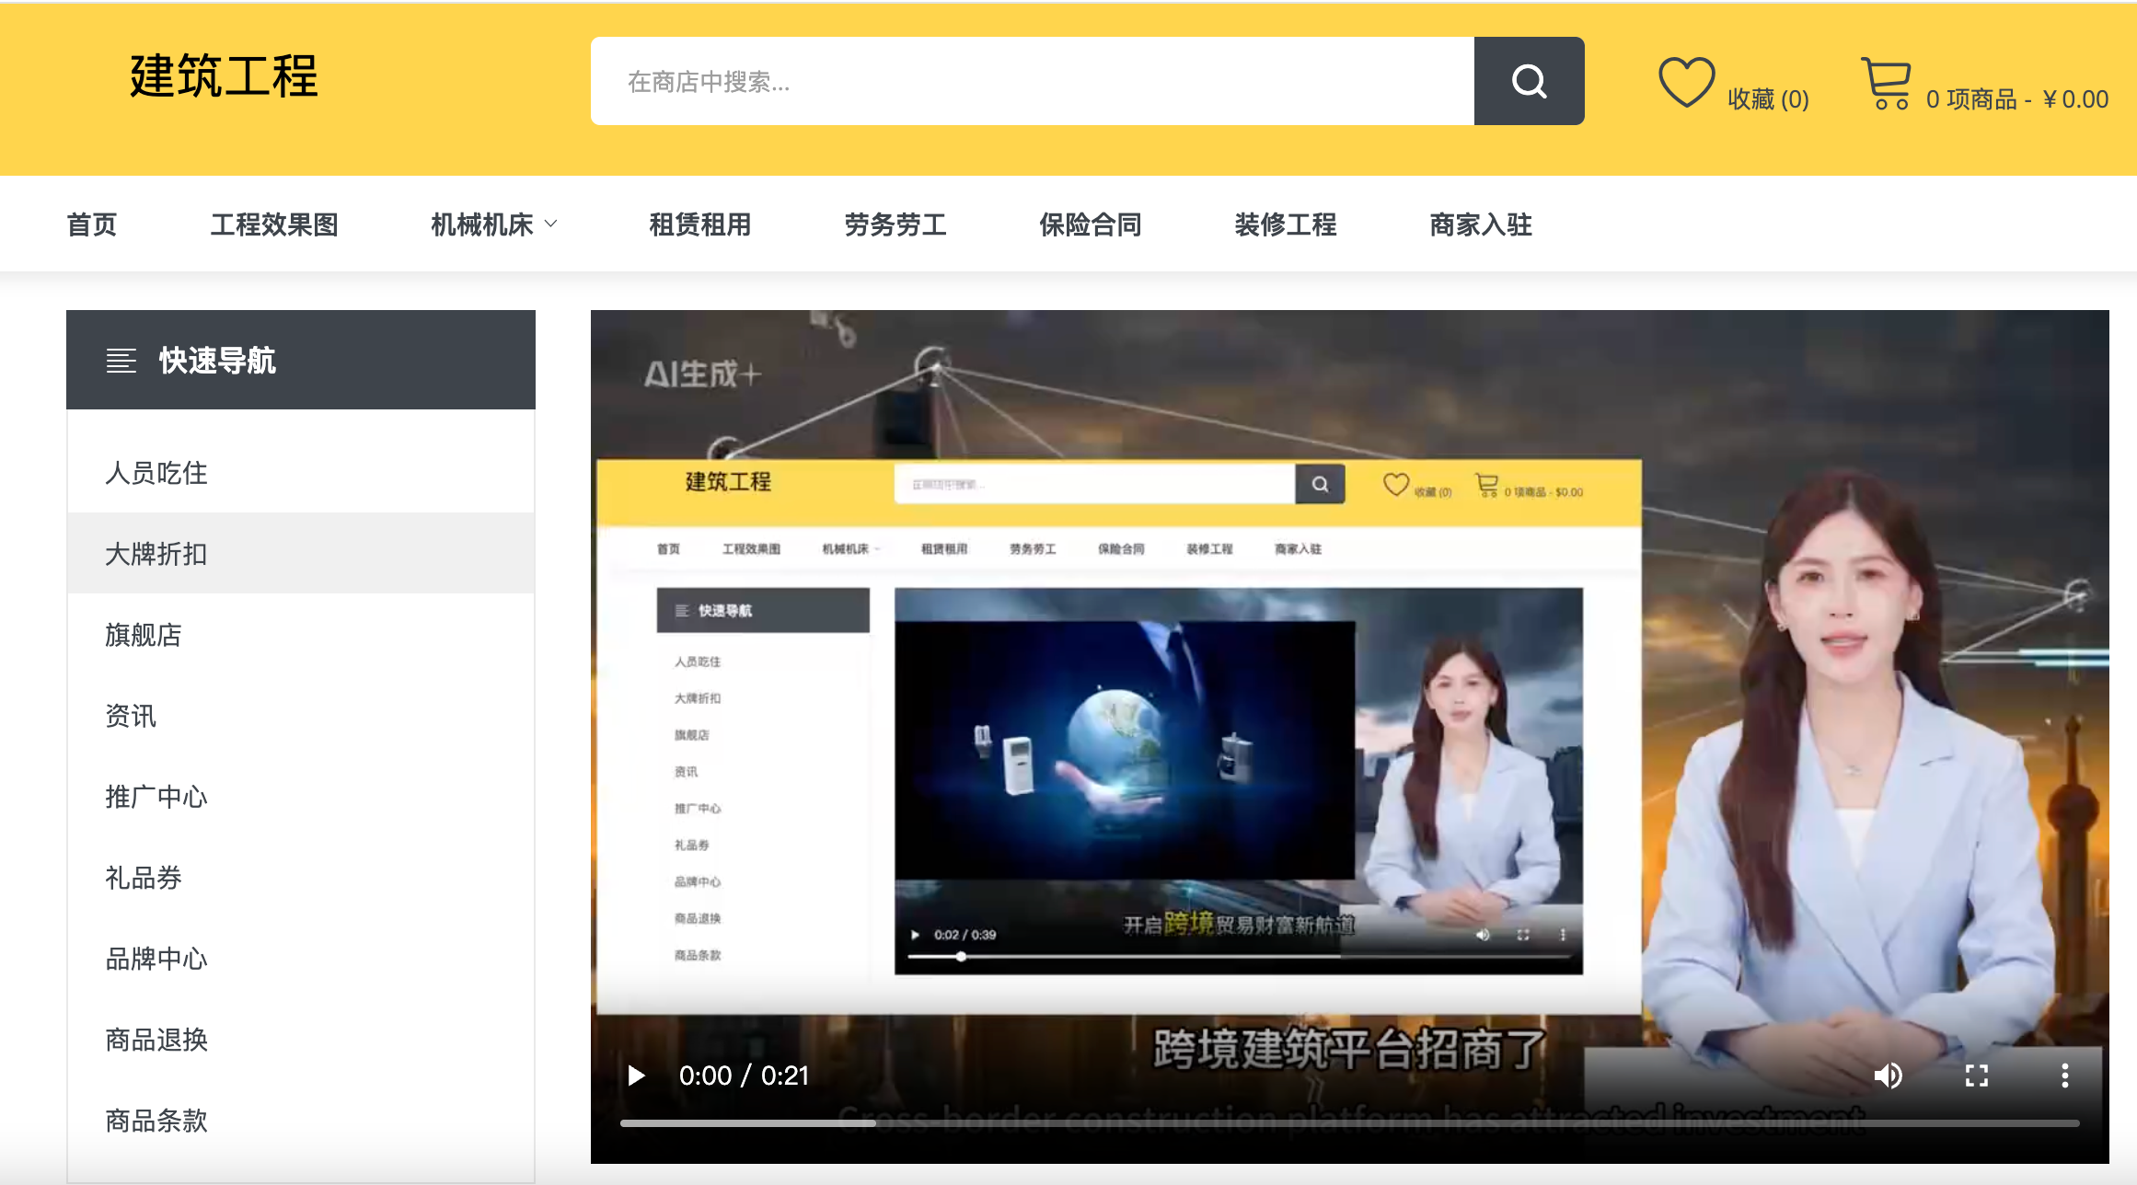Open 商家入驻 menu item
This screenshot has height=1185, width=2137.
1481,224
